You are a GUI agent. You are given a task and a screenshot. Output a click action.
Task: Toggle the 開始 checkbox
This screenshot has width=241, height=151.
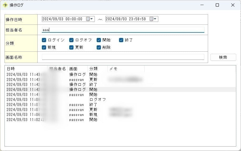pos(99,40)
